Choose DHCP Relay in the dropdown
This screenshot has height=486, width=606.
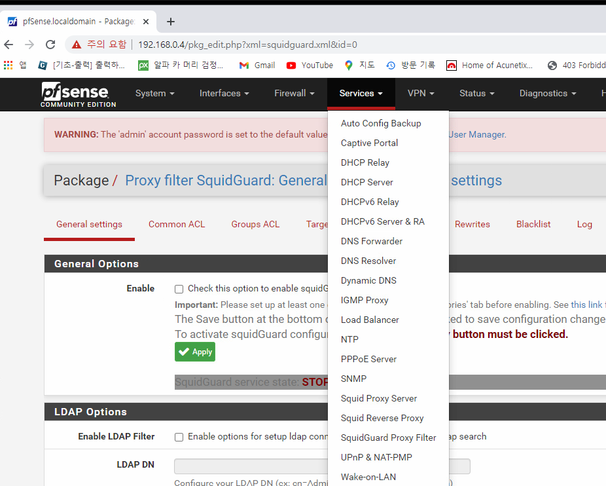388,162
